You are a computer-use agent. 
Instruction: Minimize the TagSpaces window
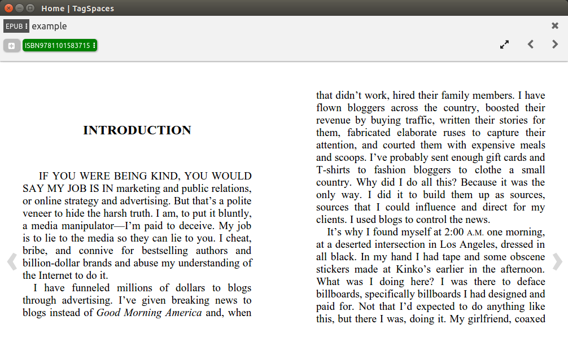(x=20, y=8)
